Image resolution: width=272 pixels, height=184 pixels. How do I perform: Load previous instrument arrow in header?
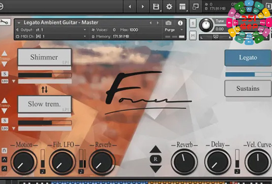[x=150, y=23]
